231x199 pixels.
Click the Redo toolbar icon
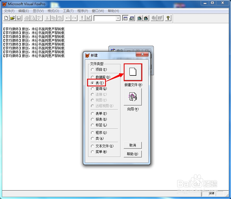(74, 18)
